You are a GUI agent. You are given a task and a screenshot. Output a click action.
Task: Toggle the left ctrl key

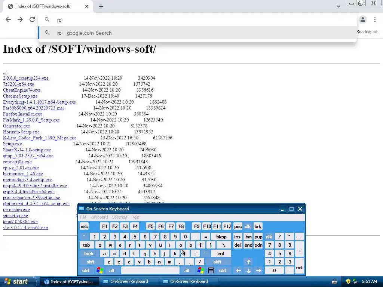coord(86,271)
